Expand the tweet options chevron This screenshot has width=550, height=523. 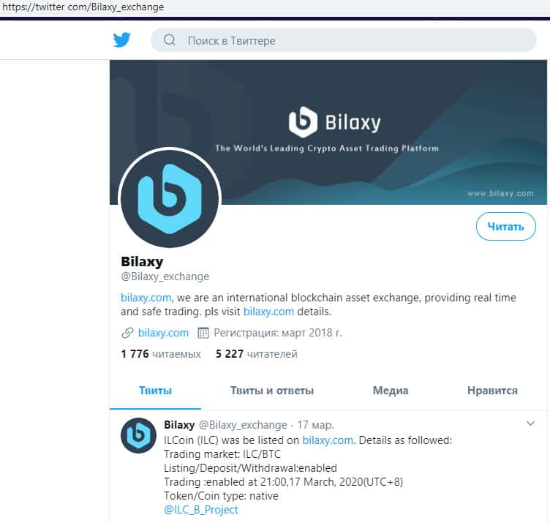pyautogui.click(x=530, y=424)
